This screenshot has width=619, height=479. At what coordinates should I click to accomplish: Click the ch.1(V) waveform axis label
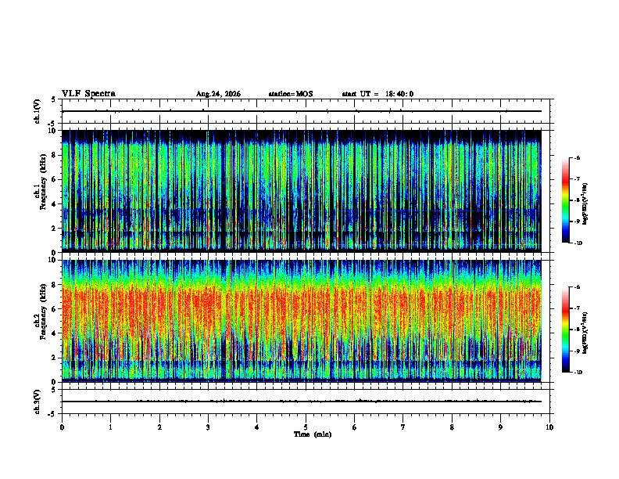pos(38,111)
